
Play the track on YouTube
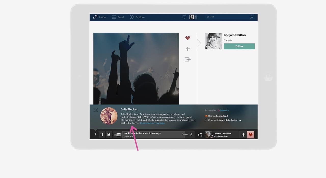(117, 135)
